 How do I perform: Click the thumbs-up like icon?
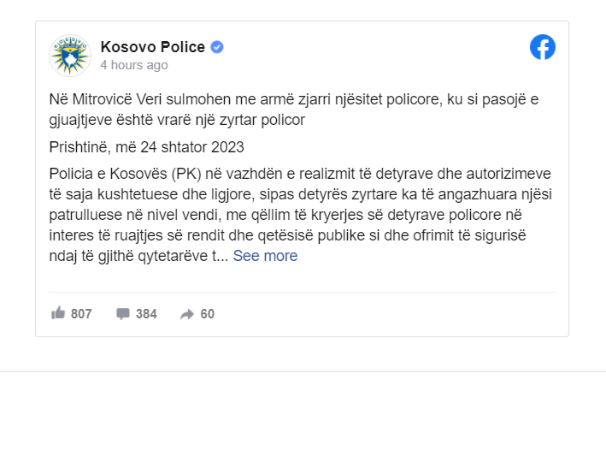tap(58, 313)
